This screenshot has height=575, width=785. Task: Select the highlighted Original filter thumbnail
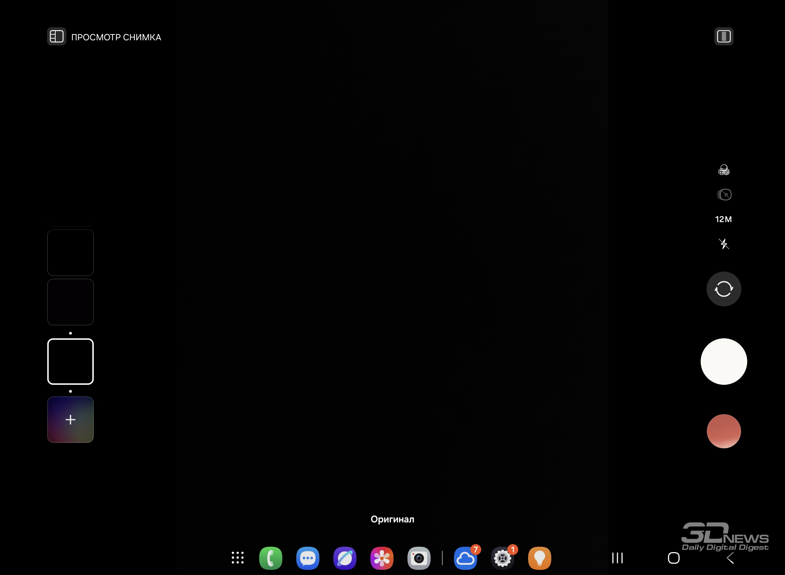tap(71, 362)
